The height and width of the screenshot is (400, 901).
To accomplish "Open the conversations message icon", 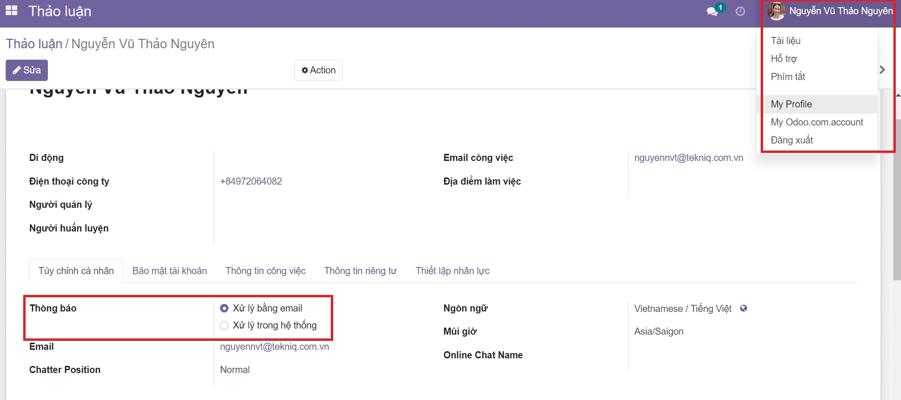I will coord(712,11).
